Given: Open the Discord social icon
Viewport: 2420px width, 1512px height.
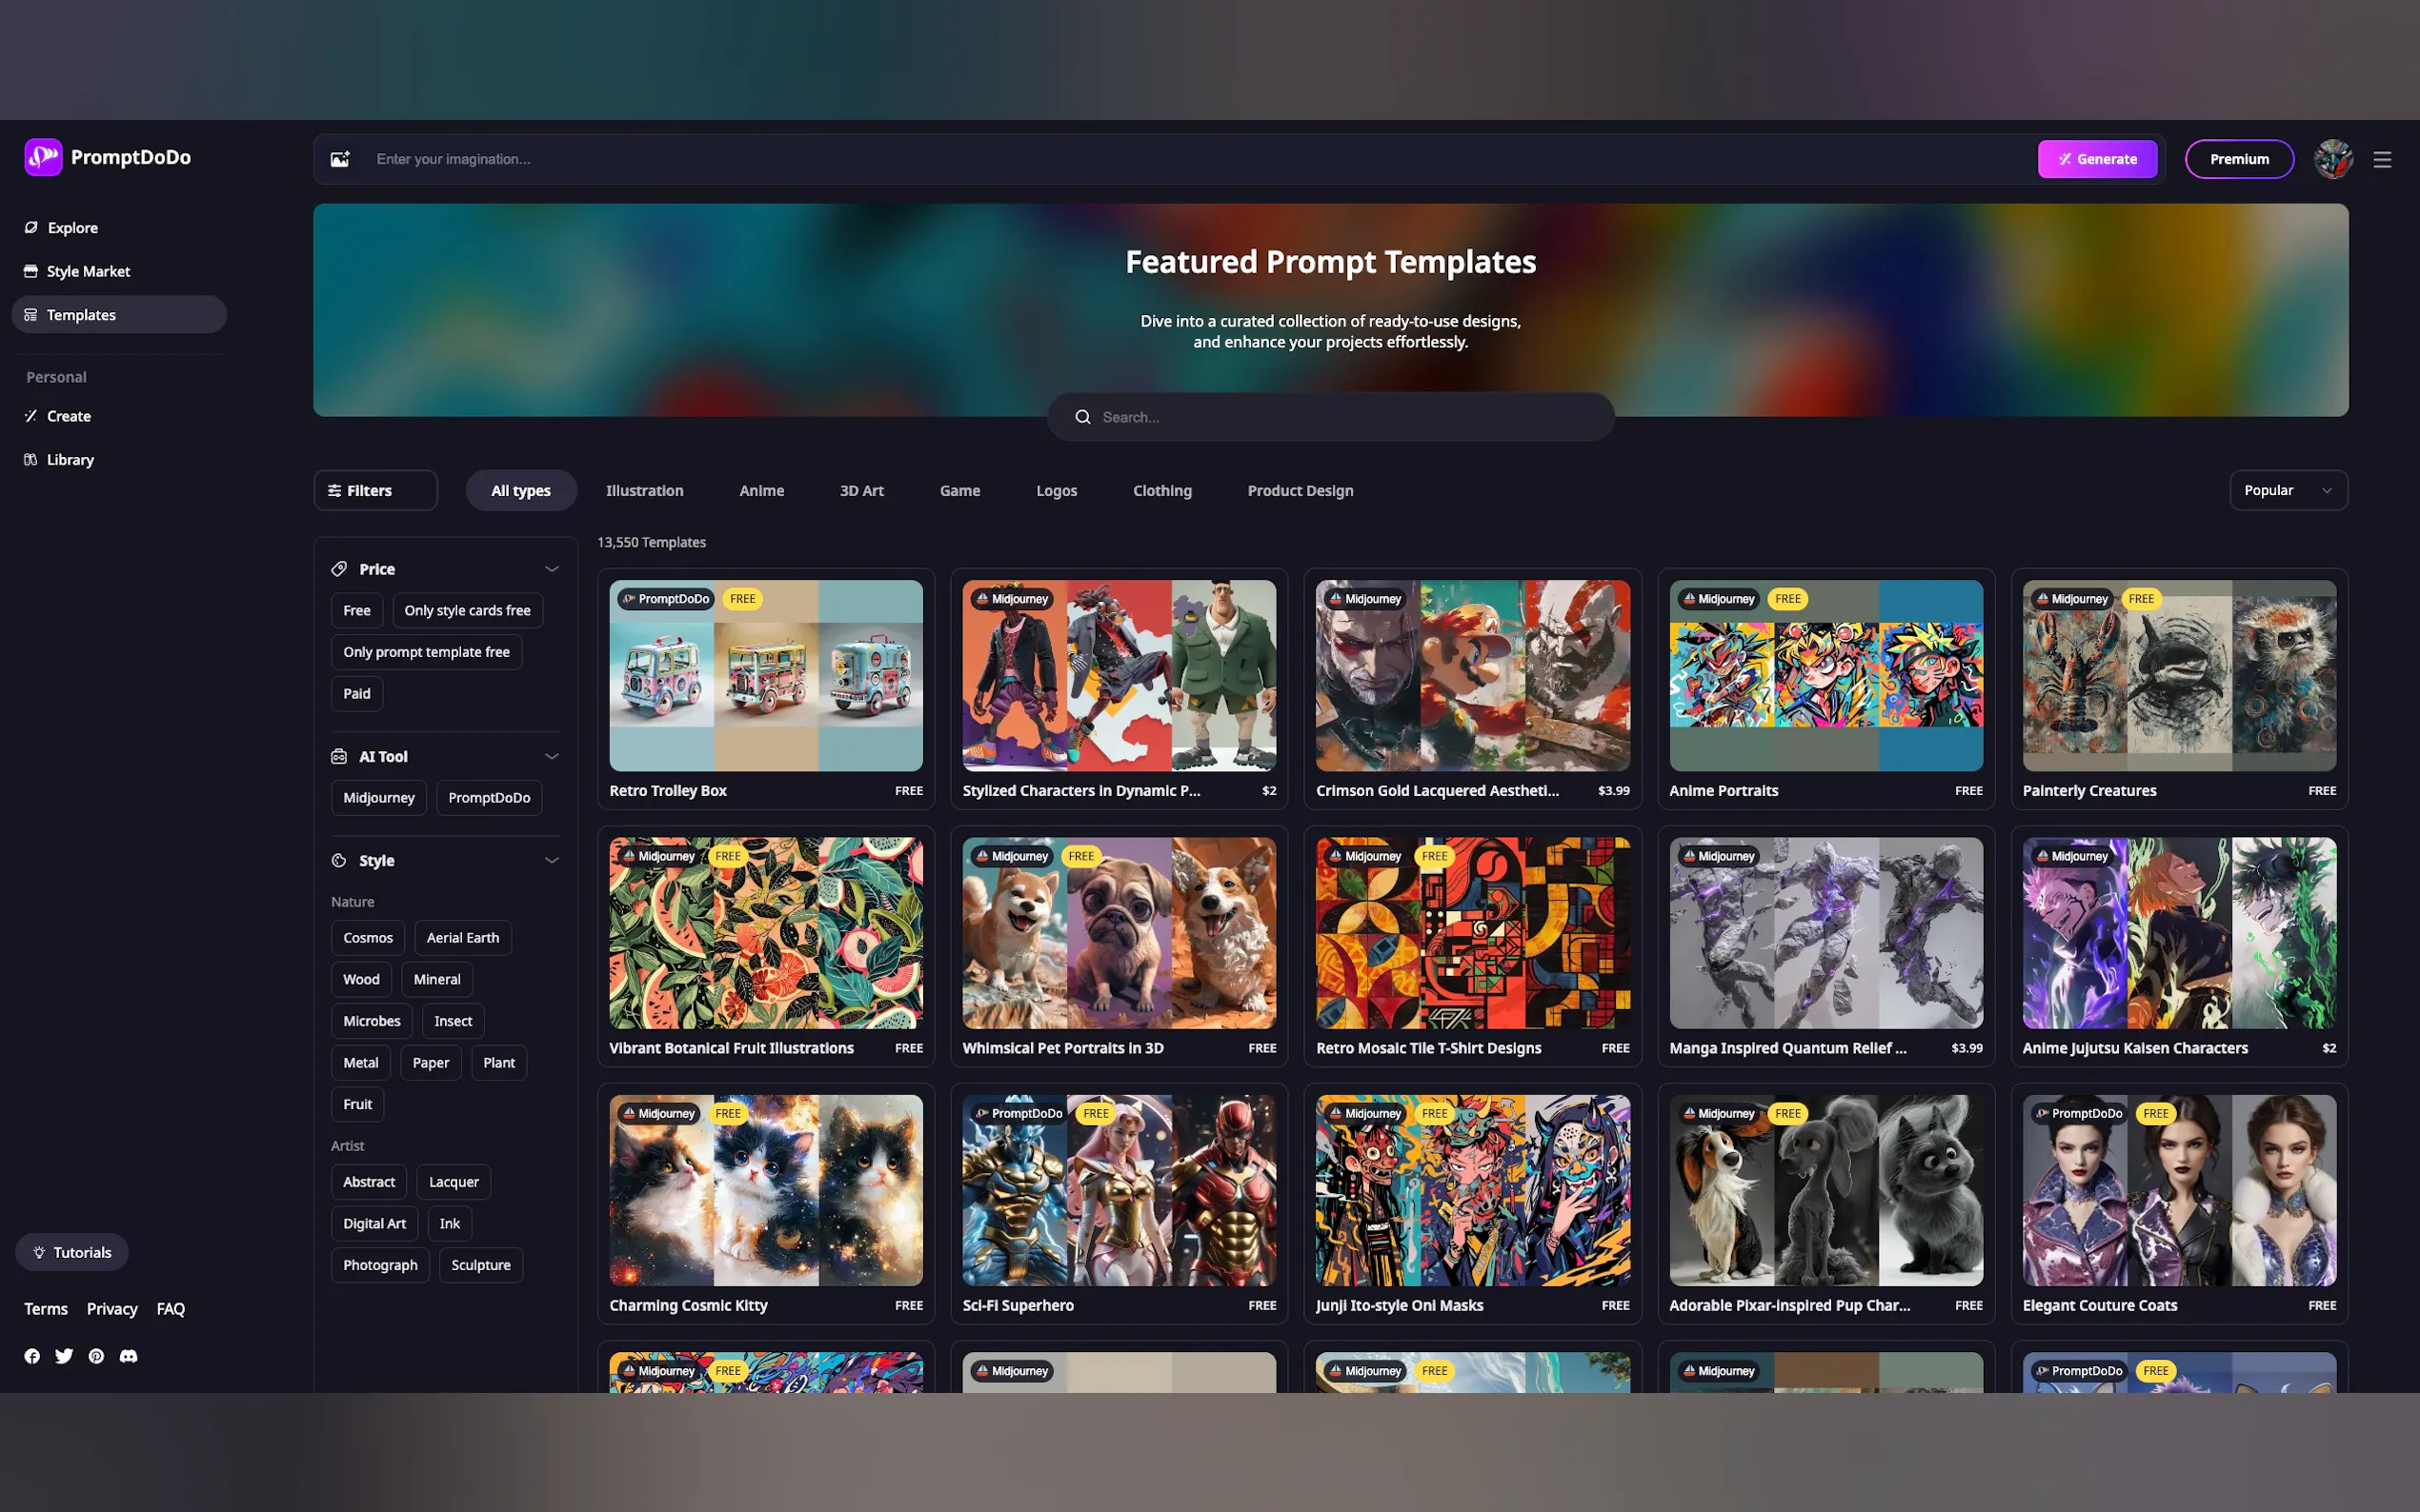Looking at the screenshot, I should coord(128,1356).
